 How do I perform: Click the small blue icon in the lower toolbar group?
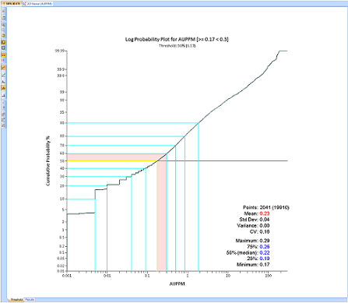coord(3,107)
